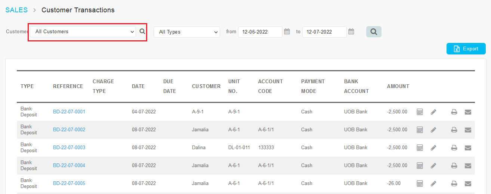The width and height of the screenshot is (491, 194).
Task: Open the calendar picker for the to date
Action: point(351,32)
